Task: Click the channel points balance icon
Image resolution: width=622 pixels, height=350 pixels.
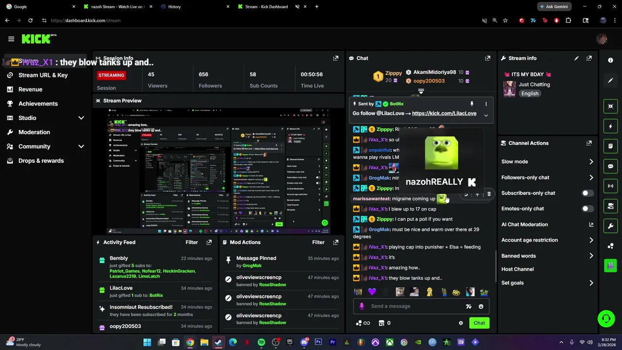Action: tap(363, 323)
